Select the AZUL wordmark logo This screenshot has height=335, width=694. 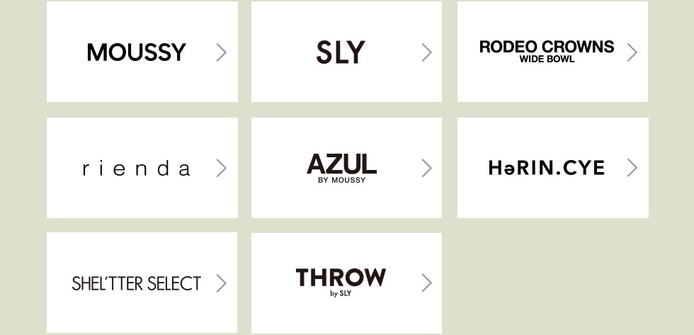click(341, 164)
